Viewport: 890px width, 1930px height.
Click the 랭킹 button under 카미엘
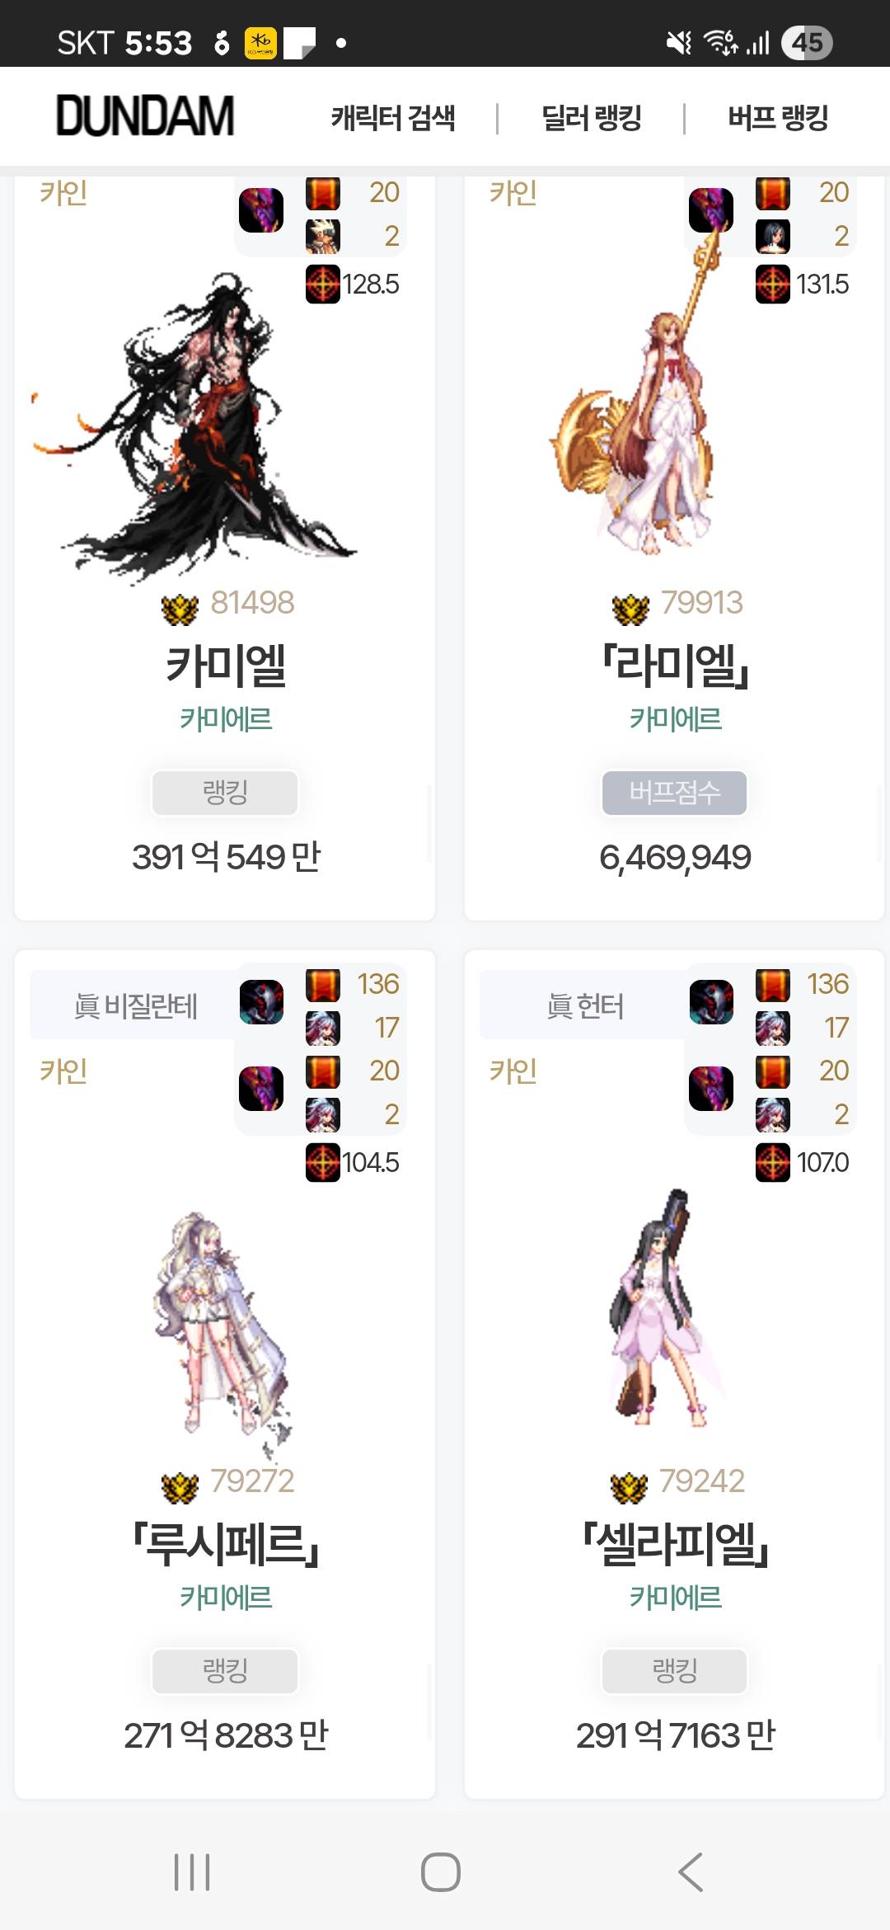pos(225,793)
